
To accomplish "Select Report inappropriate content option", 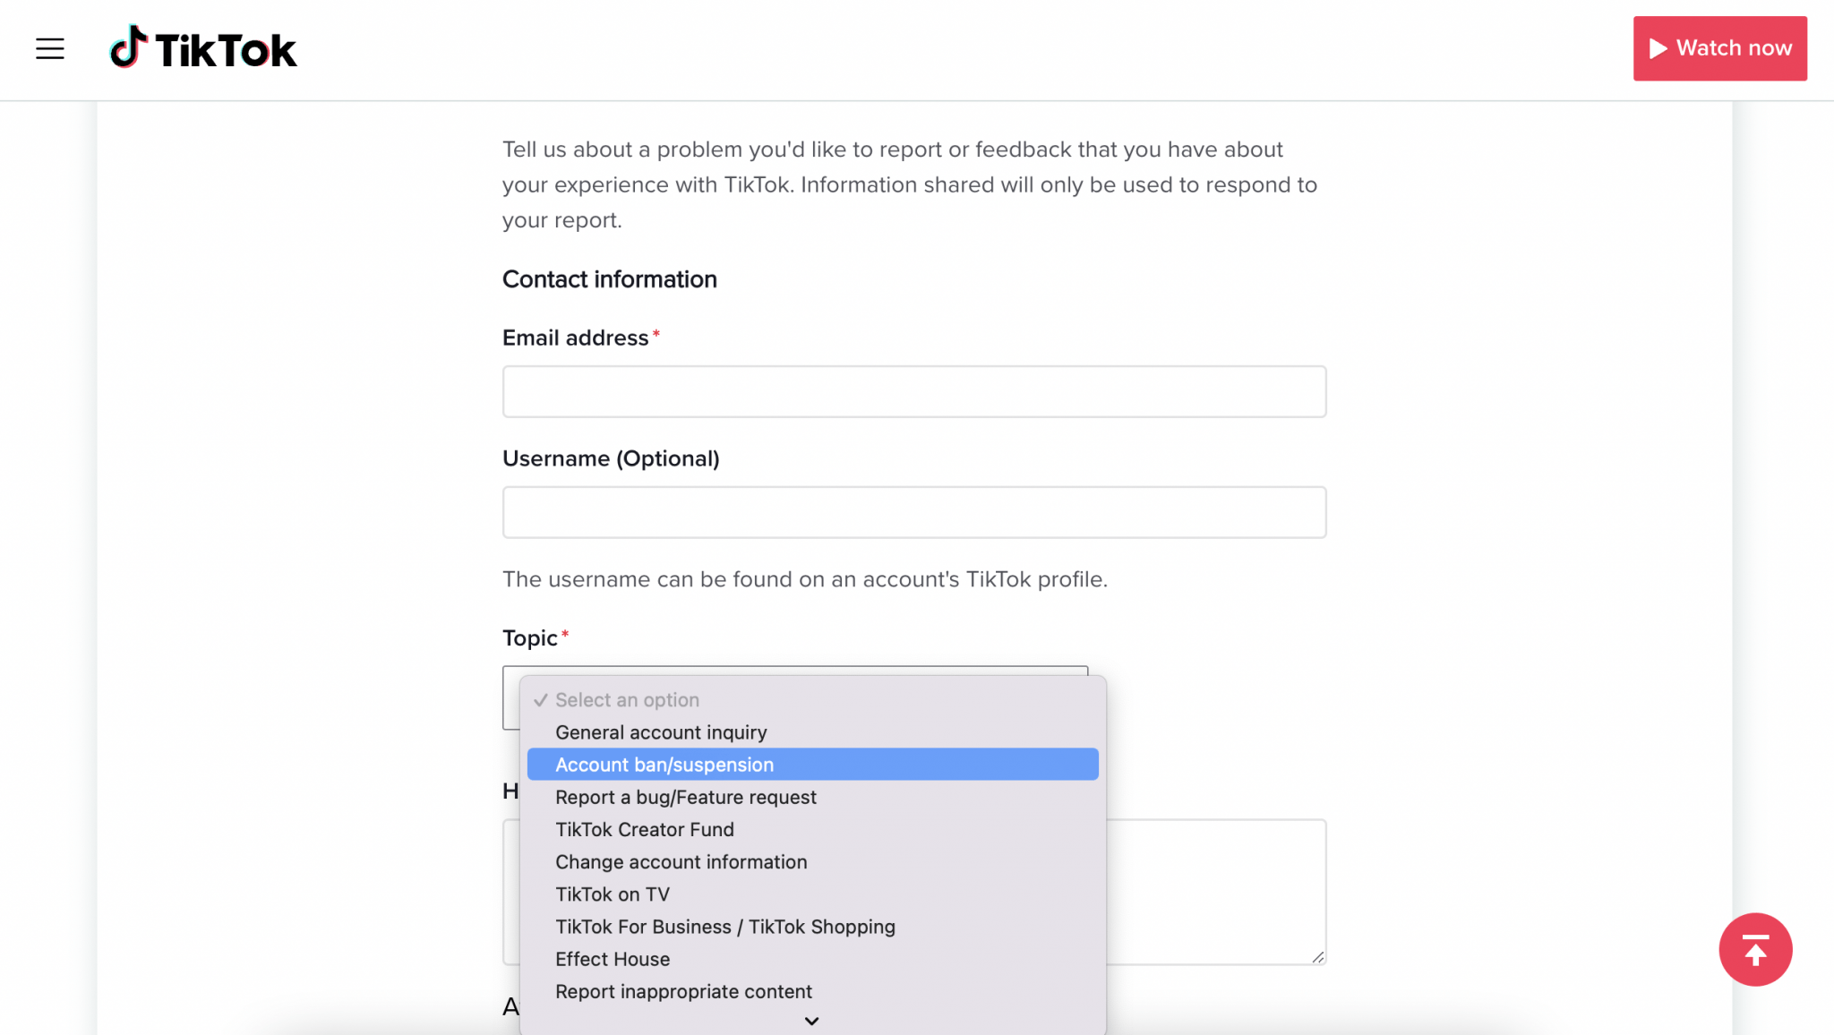I will 683,991.
